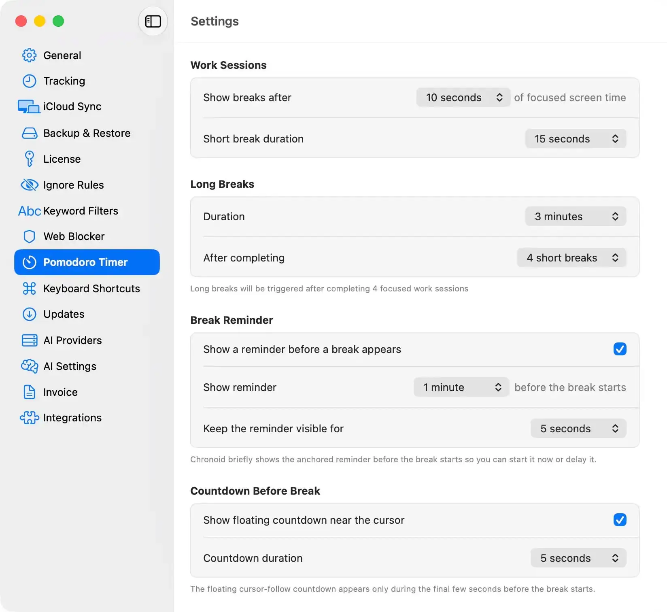Click the Work Sessions heading

(x=228, y=65)
